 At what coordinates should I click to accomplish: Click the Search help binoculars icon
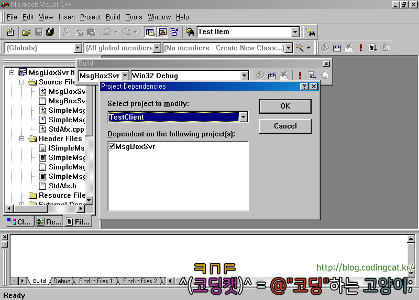311,32
